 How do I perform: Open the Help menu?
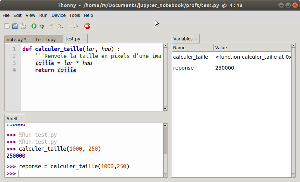coord(88,15)
